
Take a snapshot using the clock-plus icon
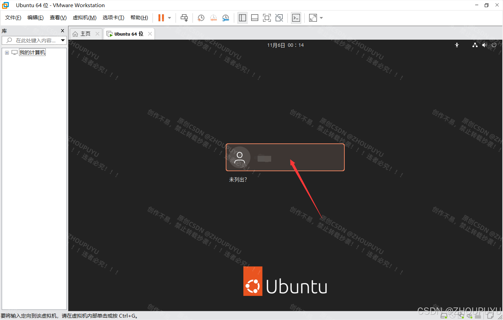[201, 18]
